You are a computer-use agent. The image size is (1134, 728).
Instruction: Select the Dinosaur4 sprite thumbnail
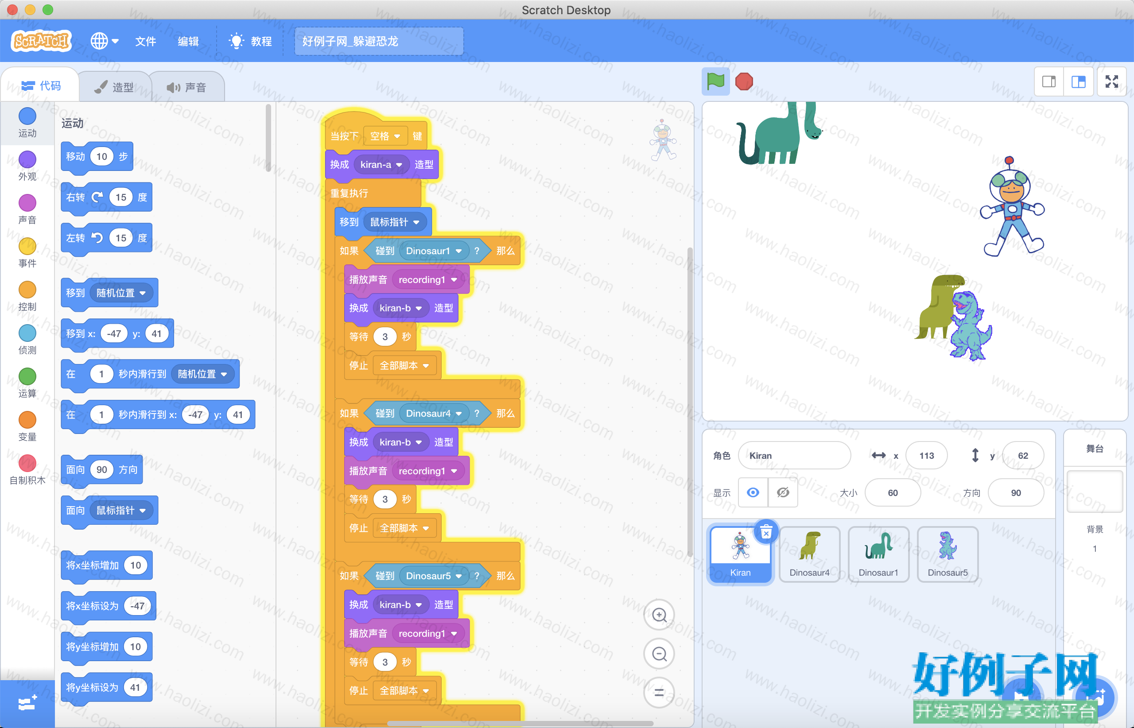tap(810, 554)
